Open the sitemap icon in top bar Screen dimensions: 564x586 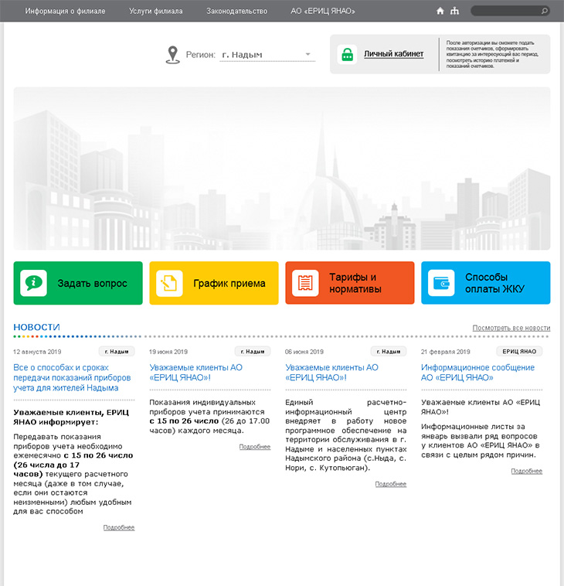454,11
